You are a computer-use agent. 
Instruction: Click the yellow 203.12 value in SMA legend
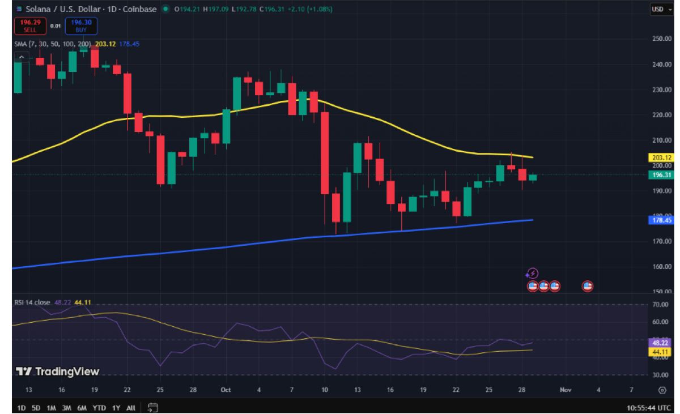[105, 44]
